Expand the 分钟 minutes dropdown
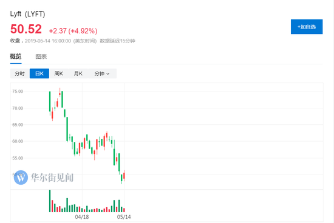This screenshot has width=334, height=223. pyautogui.click(x=102, y=73)
